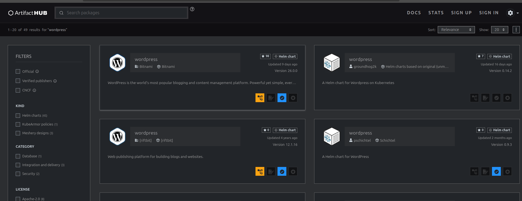Open the [riftbit] organization link
This screenshot has height=201, width=522.
[x=143, y=141]
